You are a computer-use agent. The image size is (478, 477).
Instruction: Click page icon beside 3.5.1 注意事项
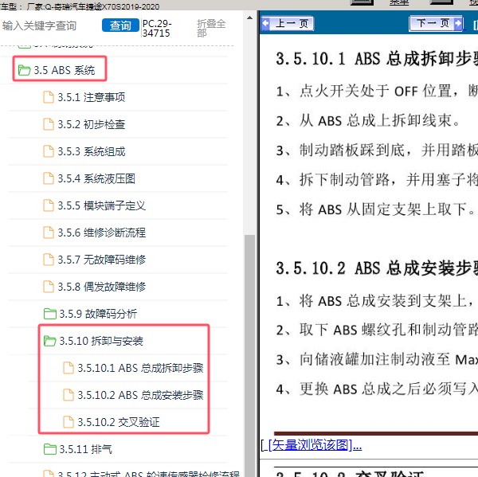click(49, 97)
